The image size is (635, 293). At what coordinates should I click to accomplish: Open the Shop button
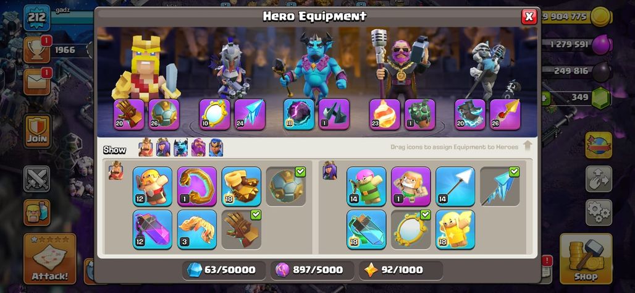586,258
